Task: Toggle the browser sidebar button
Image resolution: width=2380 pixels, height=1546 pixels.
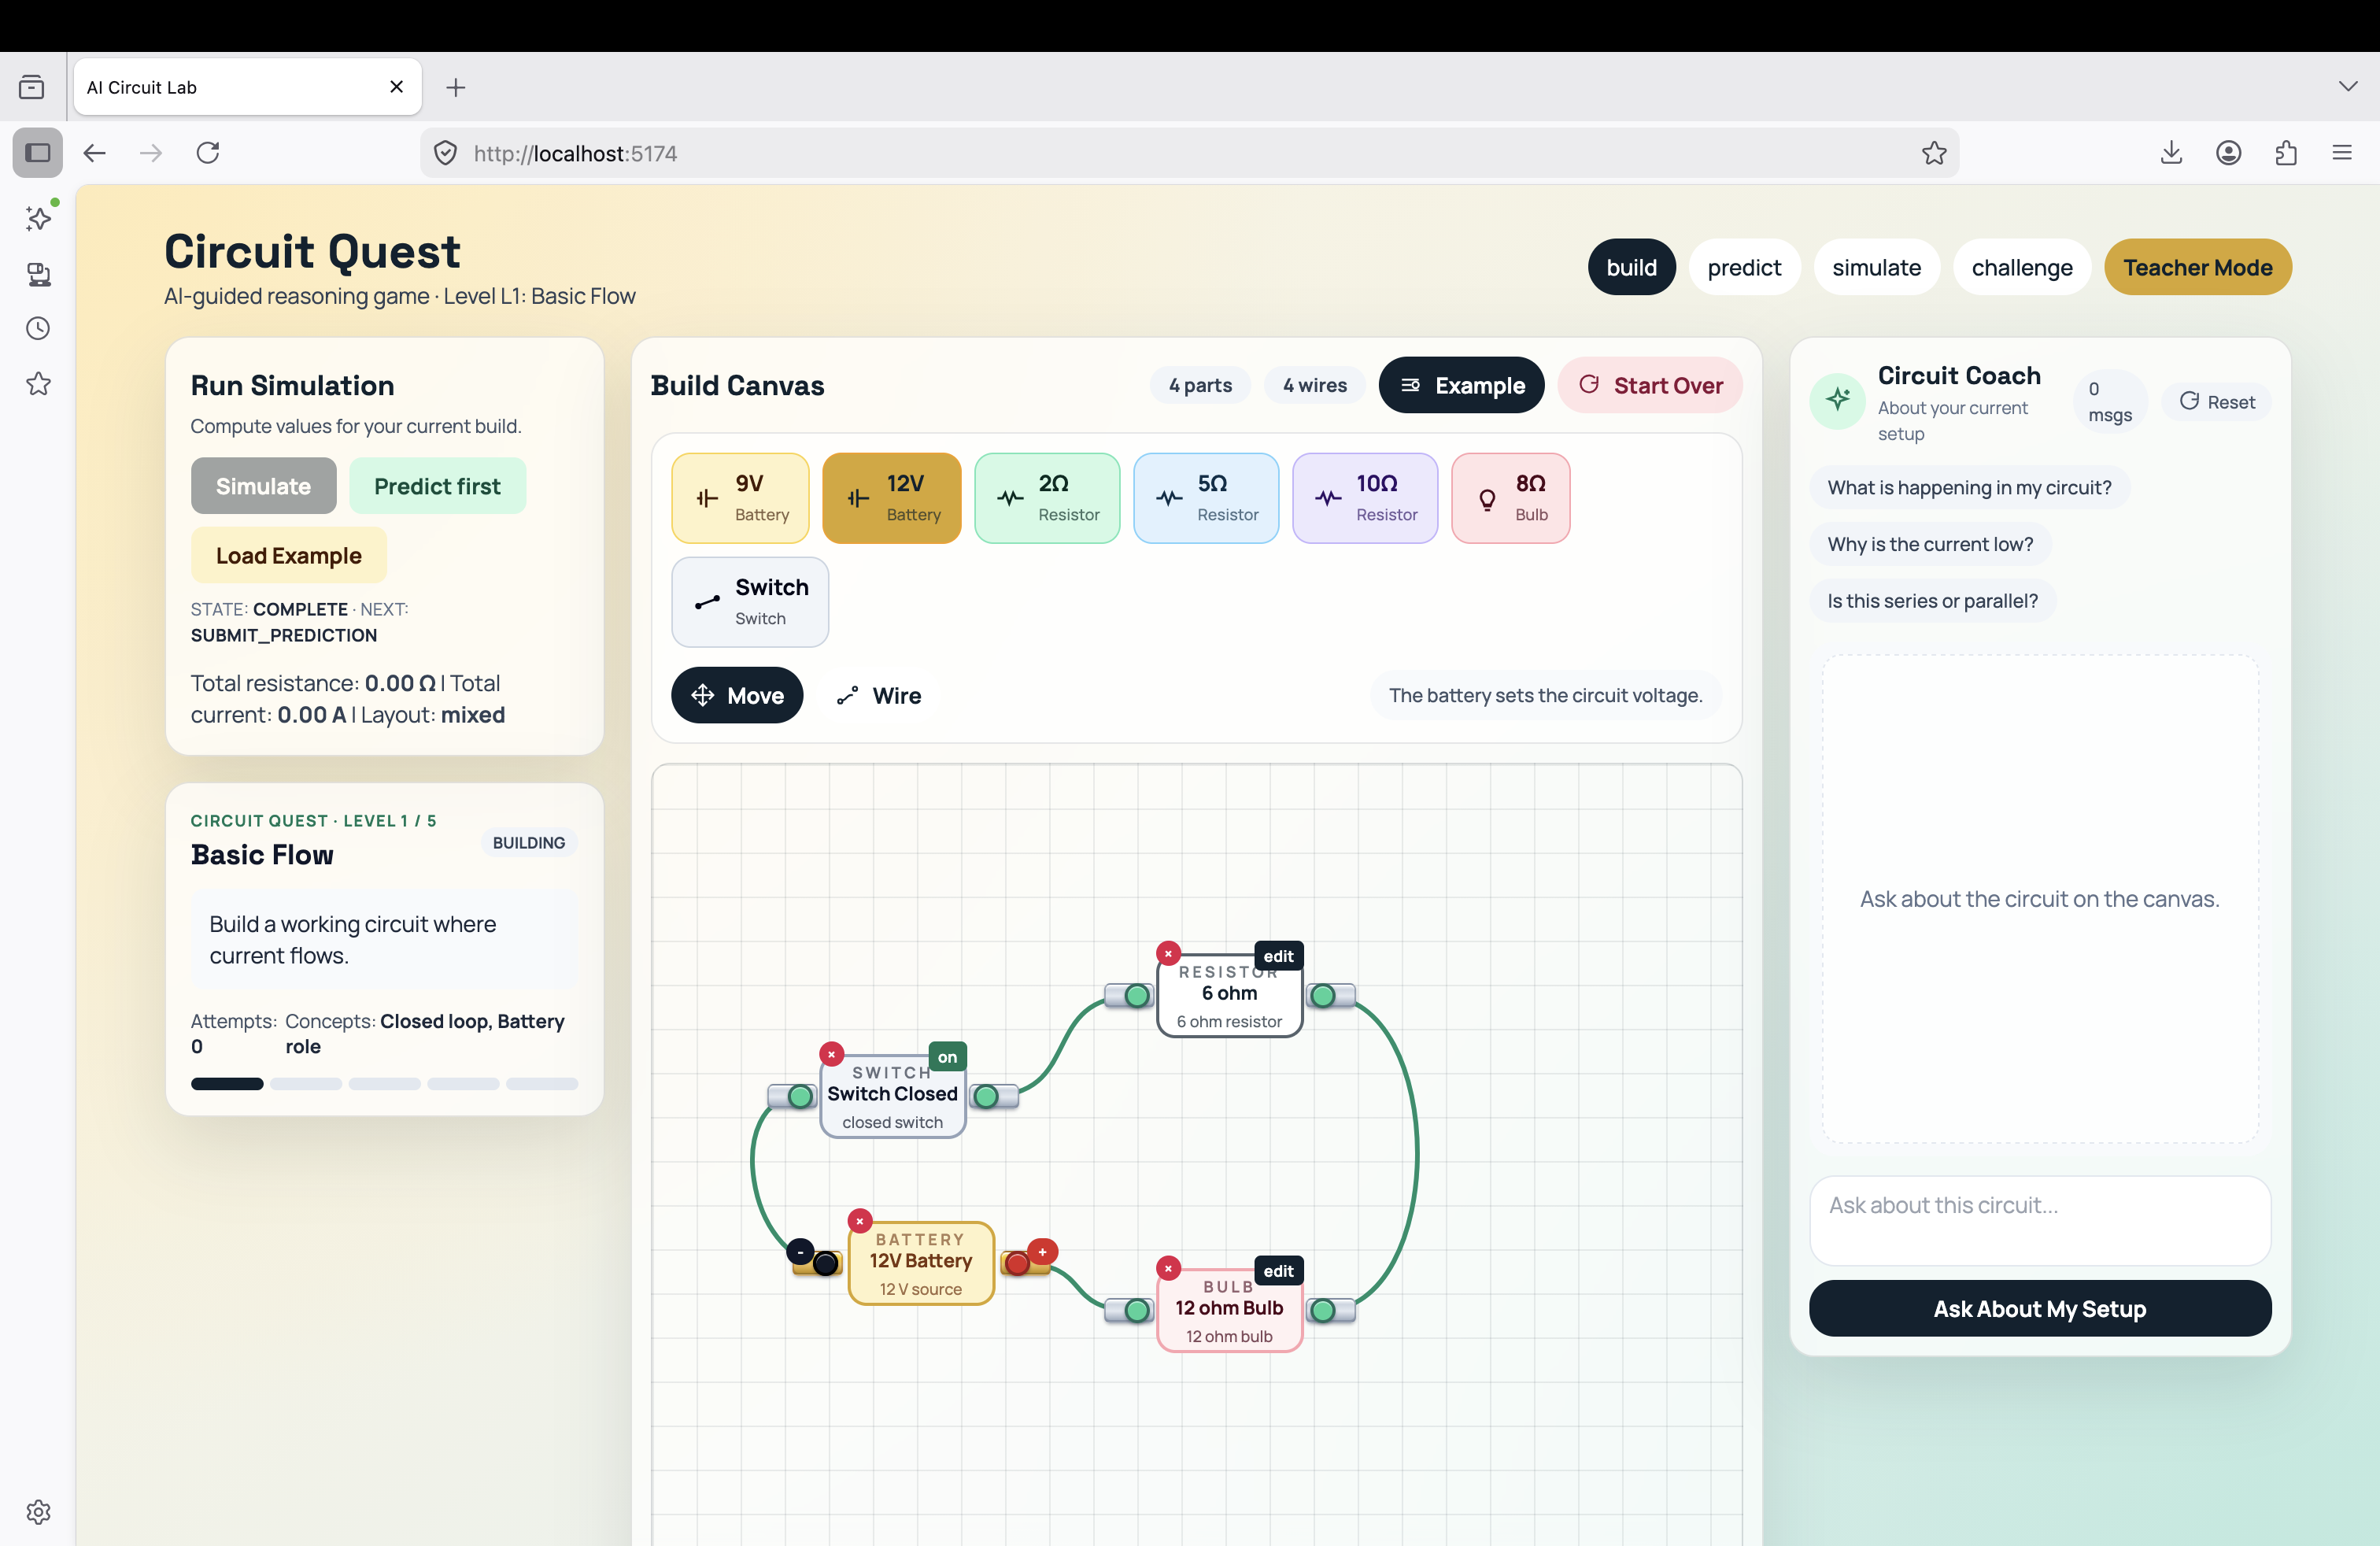Action: [38, 153]
